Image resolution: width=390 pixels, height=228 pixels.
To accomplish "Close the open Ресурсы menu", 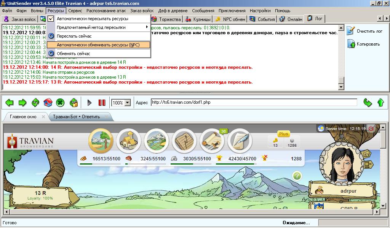I will [56, 11].
